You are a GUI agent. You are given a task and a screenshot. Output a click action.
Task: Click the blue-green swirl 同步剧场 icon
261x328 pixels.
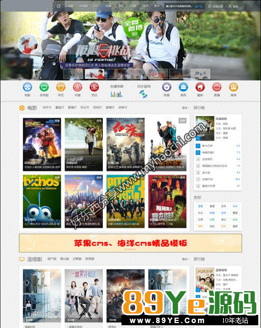pos(143,94)
